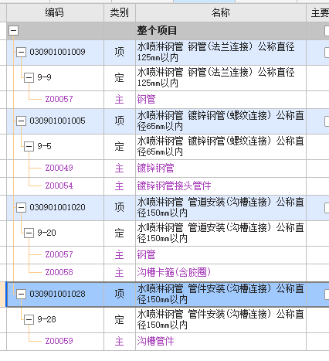This screenshot has height=361, width=329.
Task: Toggle checkbox in 030901001005 row
Action: pyautogui.click(x=327, y=121)
